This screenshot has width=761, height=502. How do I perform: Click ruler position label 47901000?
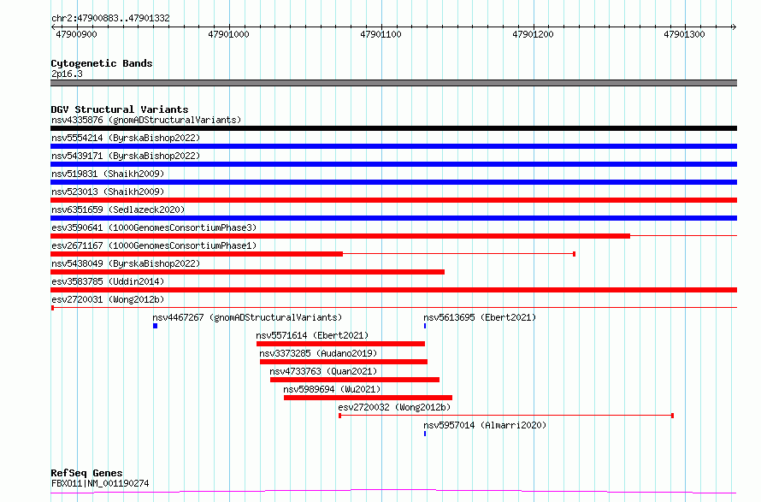[228, 34]
